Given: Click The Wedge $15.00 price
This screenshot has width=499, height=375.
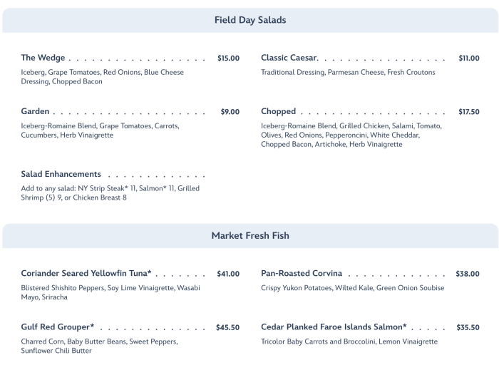Looking at the screenshot, I should (228, 58).
